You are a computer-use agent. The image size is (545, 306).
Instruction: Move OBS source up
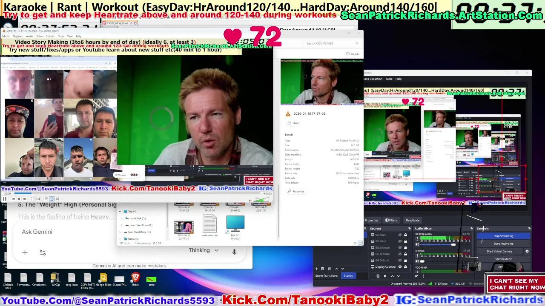392,276
